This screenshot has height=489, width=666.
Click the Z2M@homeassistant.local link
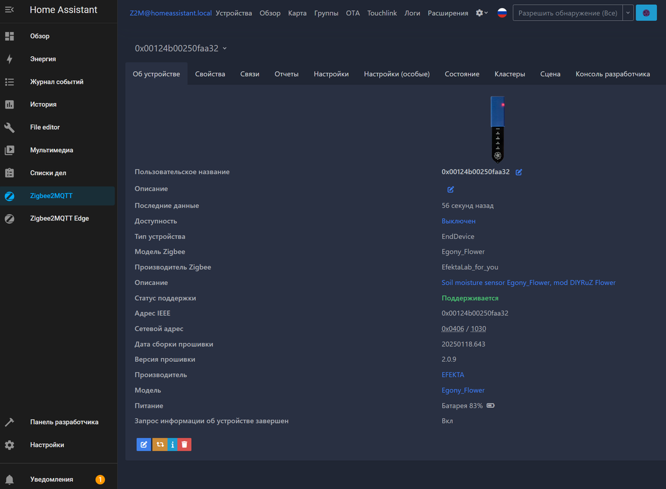pyautogui.click(x=171, y=13)
